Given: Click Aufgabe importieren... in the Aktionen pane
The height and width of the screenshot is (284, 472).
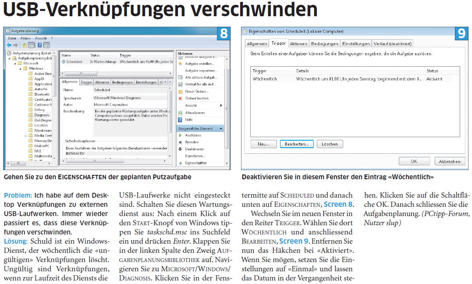Looking at the screenshot, I should click(201, 71).
